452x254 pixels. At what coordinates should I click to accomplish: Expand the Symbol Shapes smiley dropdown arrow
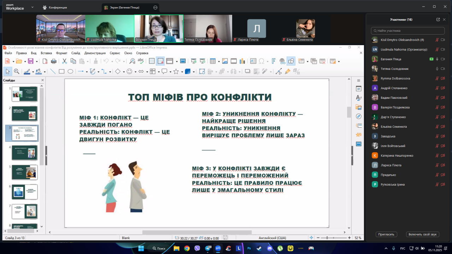(135, 72)
